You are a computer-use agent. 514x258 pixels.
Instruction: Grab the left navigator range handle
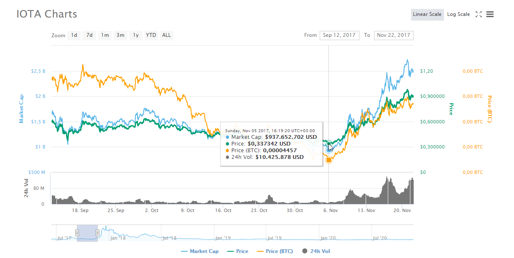pyautogui.click(x=77, y=232)
